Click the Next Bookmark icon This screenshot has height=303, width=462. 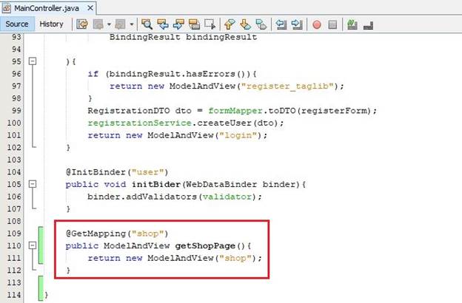point(246,24)
